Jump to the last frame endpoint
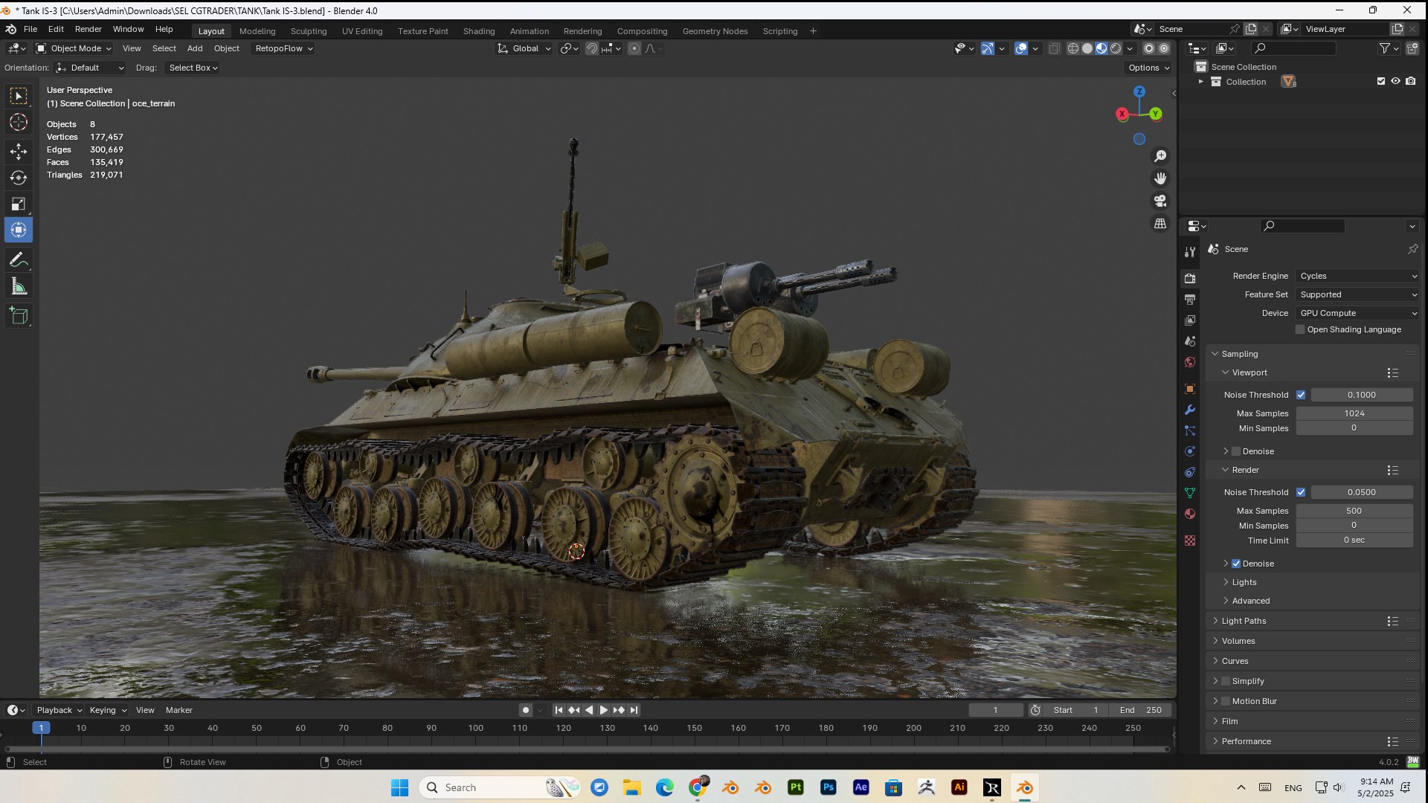Screen dimensions: 1428x803 pyautogui.click(x=634, y=710)
